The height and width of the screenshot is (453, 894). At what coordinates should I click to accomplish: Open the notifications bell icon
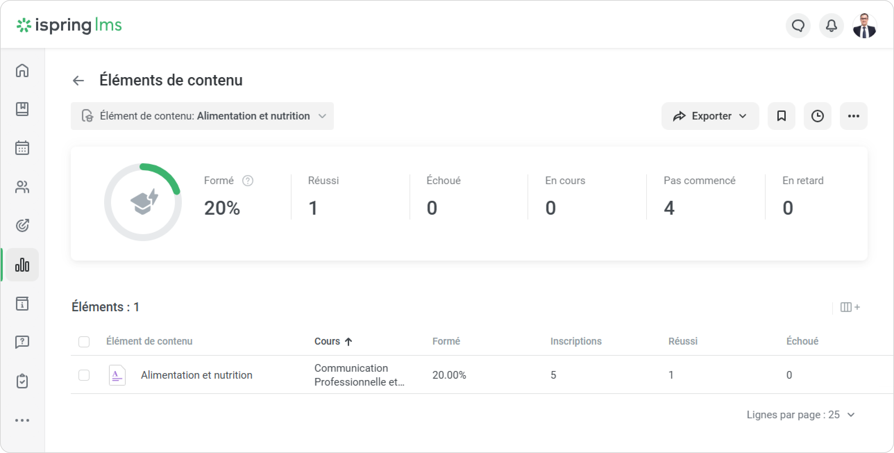[x=831, y=26]
